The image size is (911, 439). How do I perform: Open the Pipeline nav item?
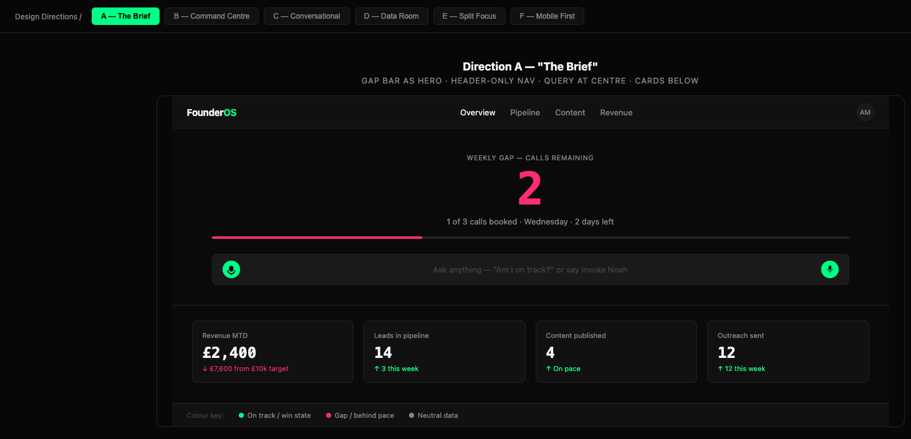[x=525, y=113]
